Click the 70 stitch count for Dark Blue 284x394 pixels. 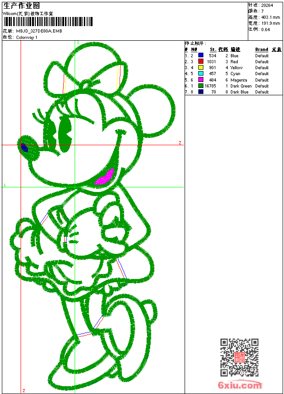click(213, 92)
